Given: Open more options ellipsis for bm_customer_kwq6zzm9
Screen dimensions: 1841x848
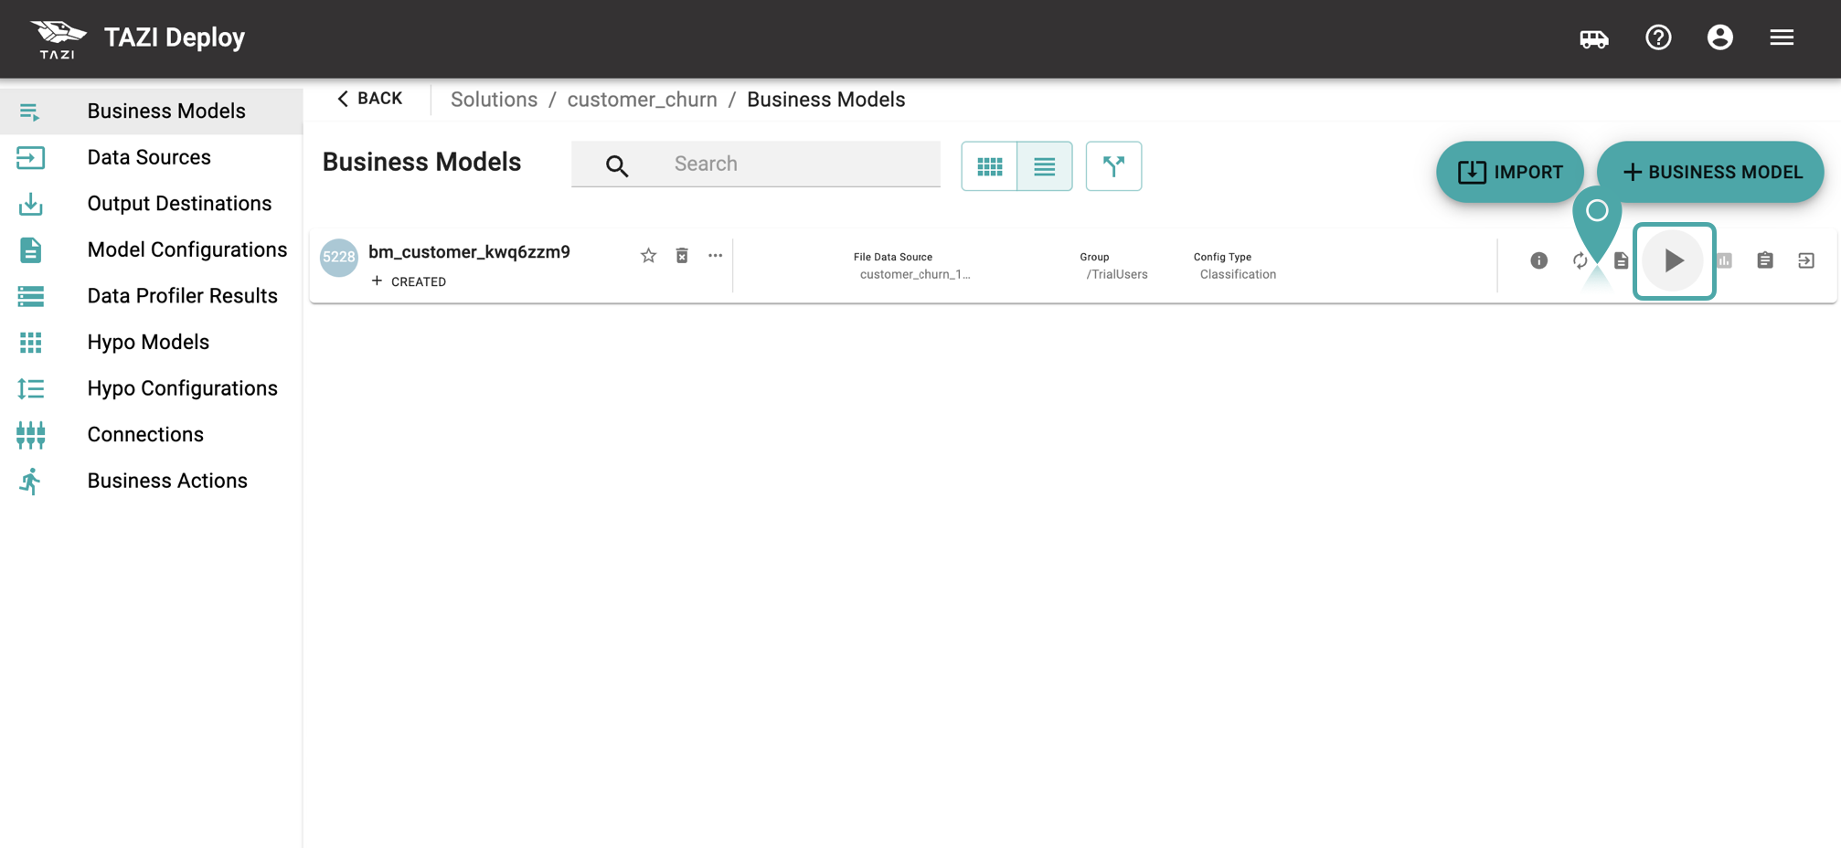Looking at the screenshot, I should [x=715, y=256].
